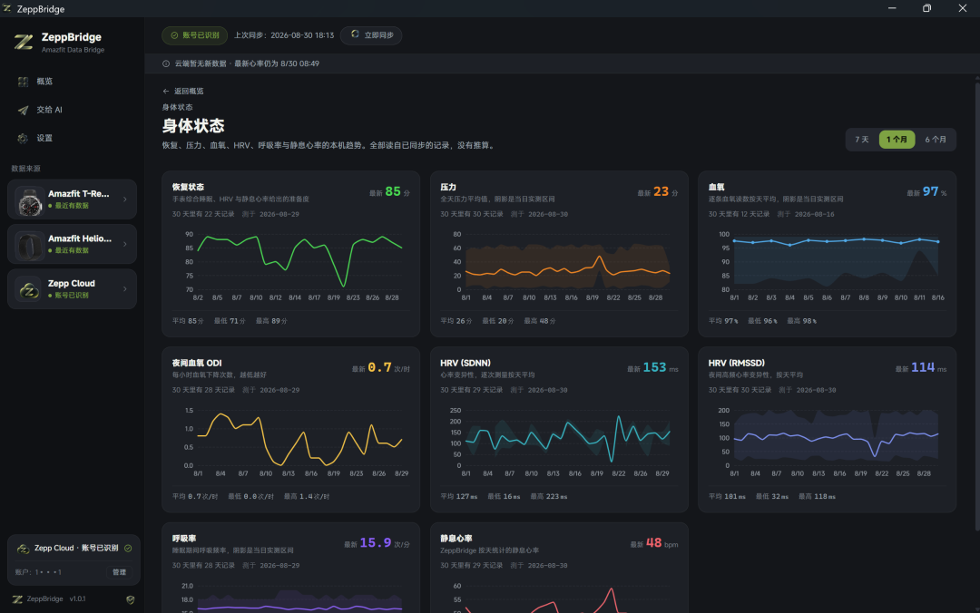Click the latest ODI value 0.7
The image size is (980, 613).
coord(379,367)
